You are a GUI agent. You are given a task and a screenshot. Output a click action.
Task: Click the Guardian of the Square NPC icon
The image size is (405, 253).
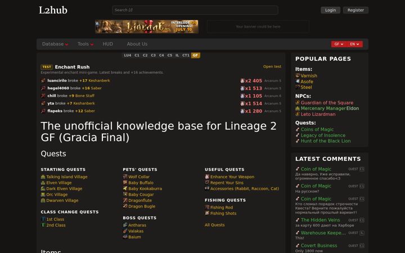[298, 102]
